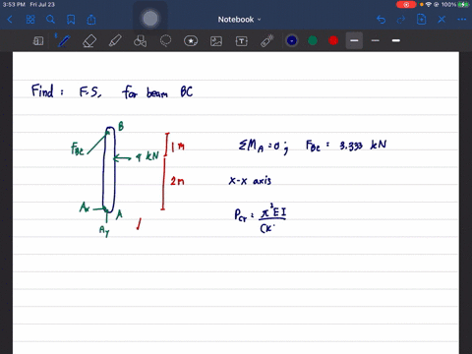Open the page thumbnails grid view

[30, 20]
